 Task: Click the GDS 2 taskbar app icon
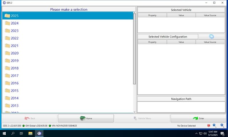39,133
